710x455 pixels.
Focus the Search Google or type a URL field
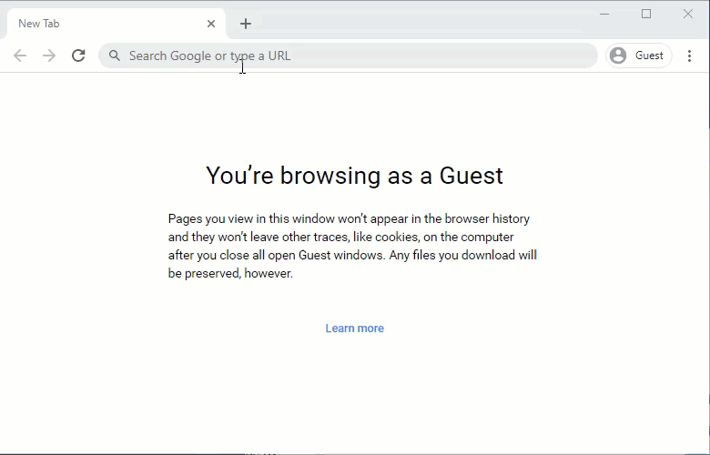coord(355,56)
